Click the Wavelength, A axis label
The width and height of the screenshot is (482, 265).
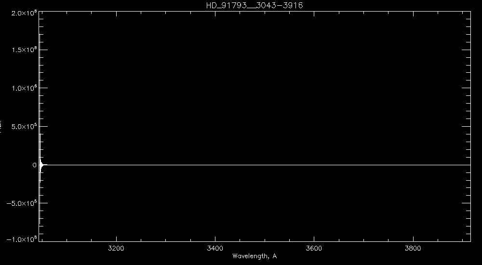(x=254, y=256)
